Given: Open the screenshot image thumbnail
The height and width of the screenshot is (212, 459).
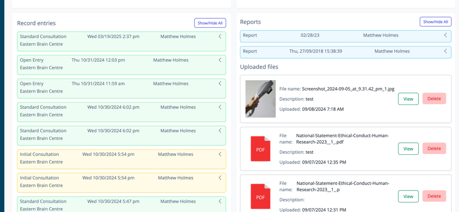Looking at the screenshot, I should (x=260, y=99).
